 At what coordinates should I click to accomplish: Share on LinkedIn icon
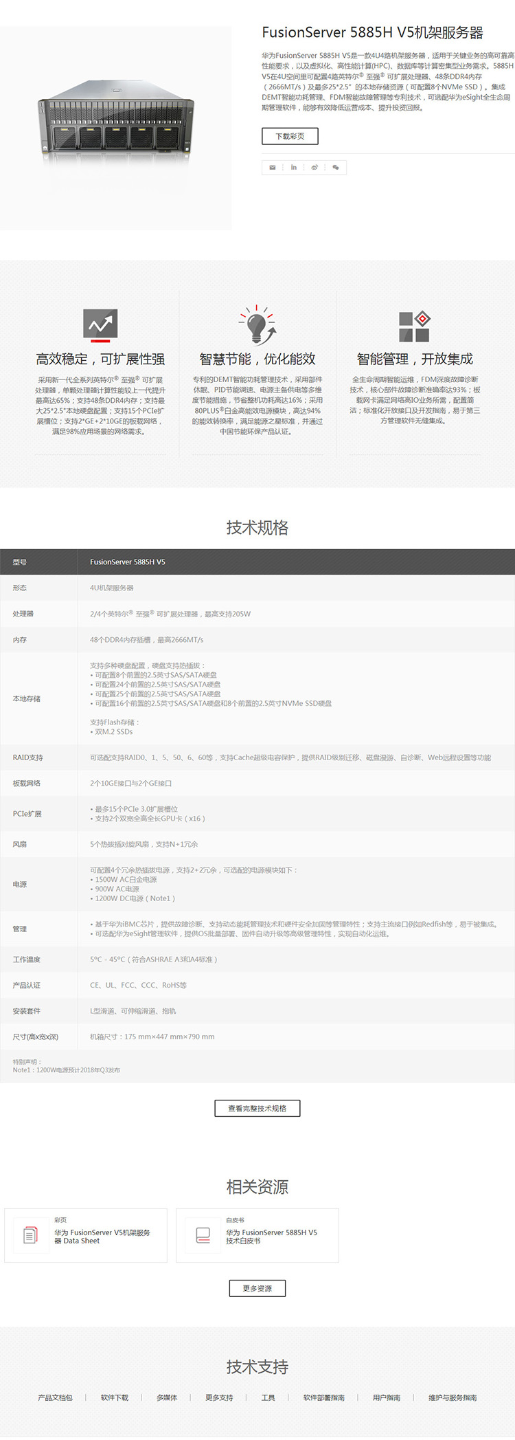[294, 167]
